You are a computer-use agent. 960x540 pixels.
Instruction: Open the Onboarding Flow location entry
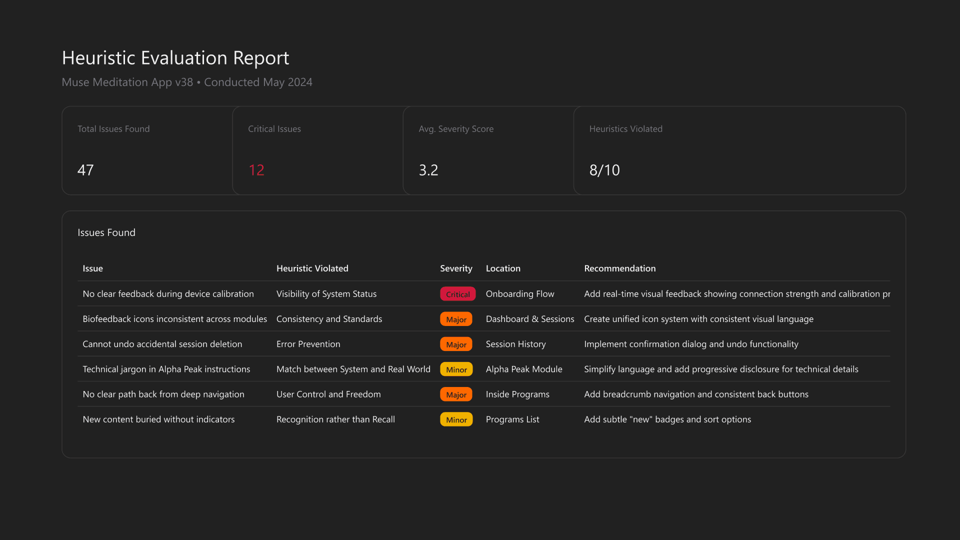[x=519, y=294]
